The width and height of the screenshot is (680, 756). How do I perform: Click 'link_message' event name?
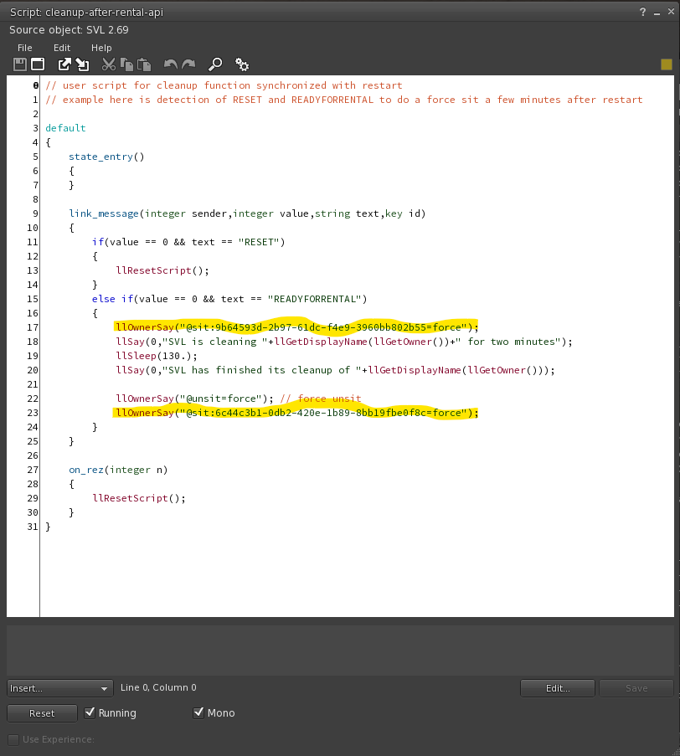(104, 213)
